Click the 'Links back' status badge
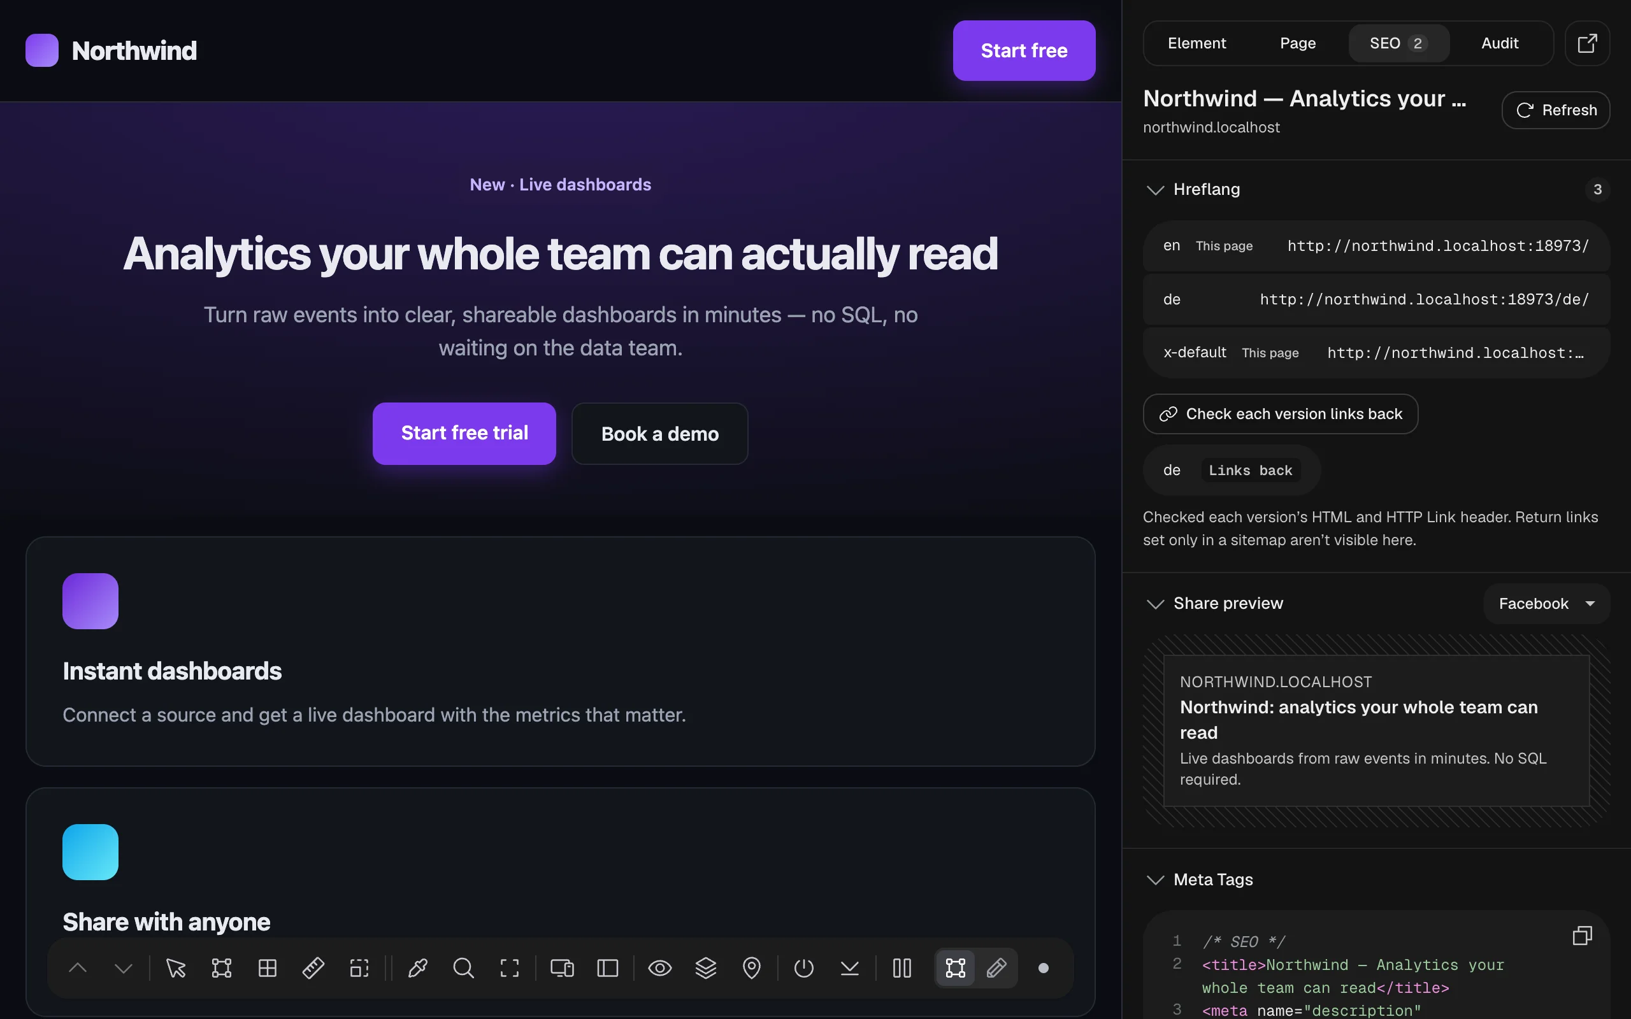The width and height of the screenshot is (1631, 1019). point(1250,471)
